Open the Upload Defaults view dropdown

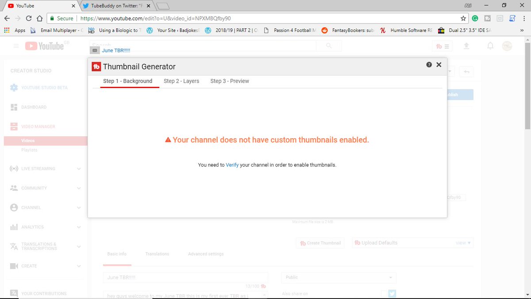(463, 243)
